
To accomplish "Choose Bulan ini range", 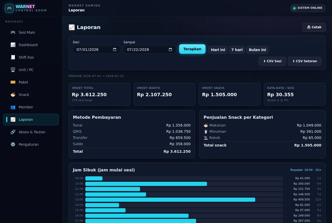I will coord(257,50).
